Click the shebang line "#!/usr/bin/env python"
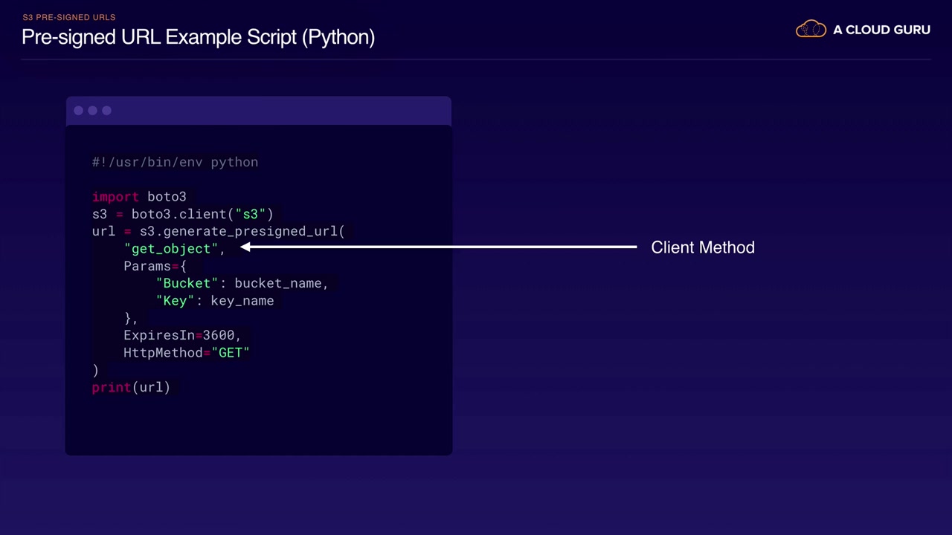The width and height of the screenshot is (952, 535). (175, 162)
